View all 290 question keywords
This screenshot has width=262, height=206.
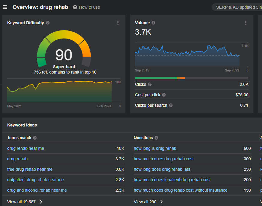click(145, 202)
